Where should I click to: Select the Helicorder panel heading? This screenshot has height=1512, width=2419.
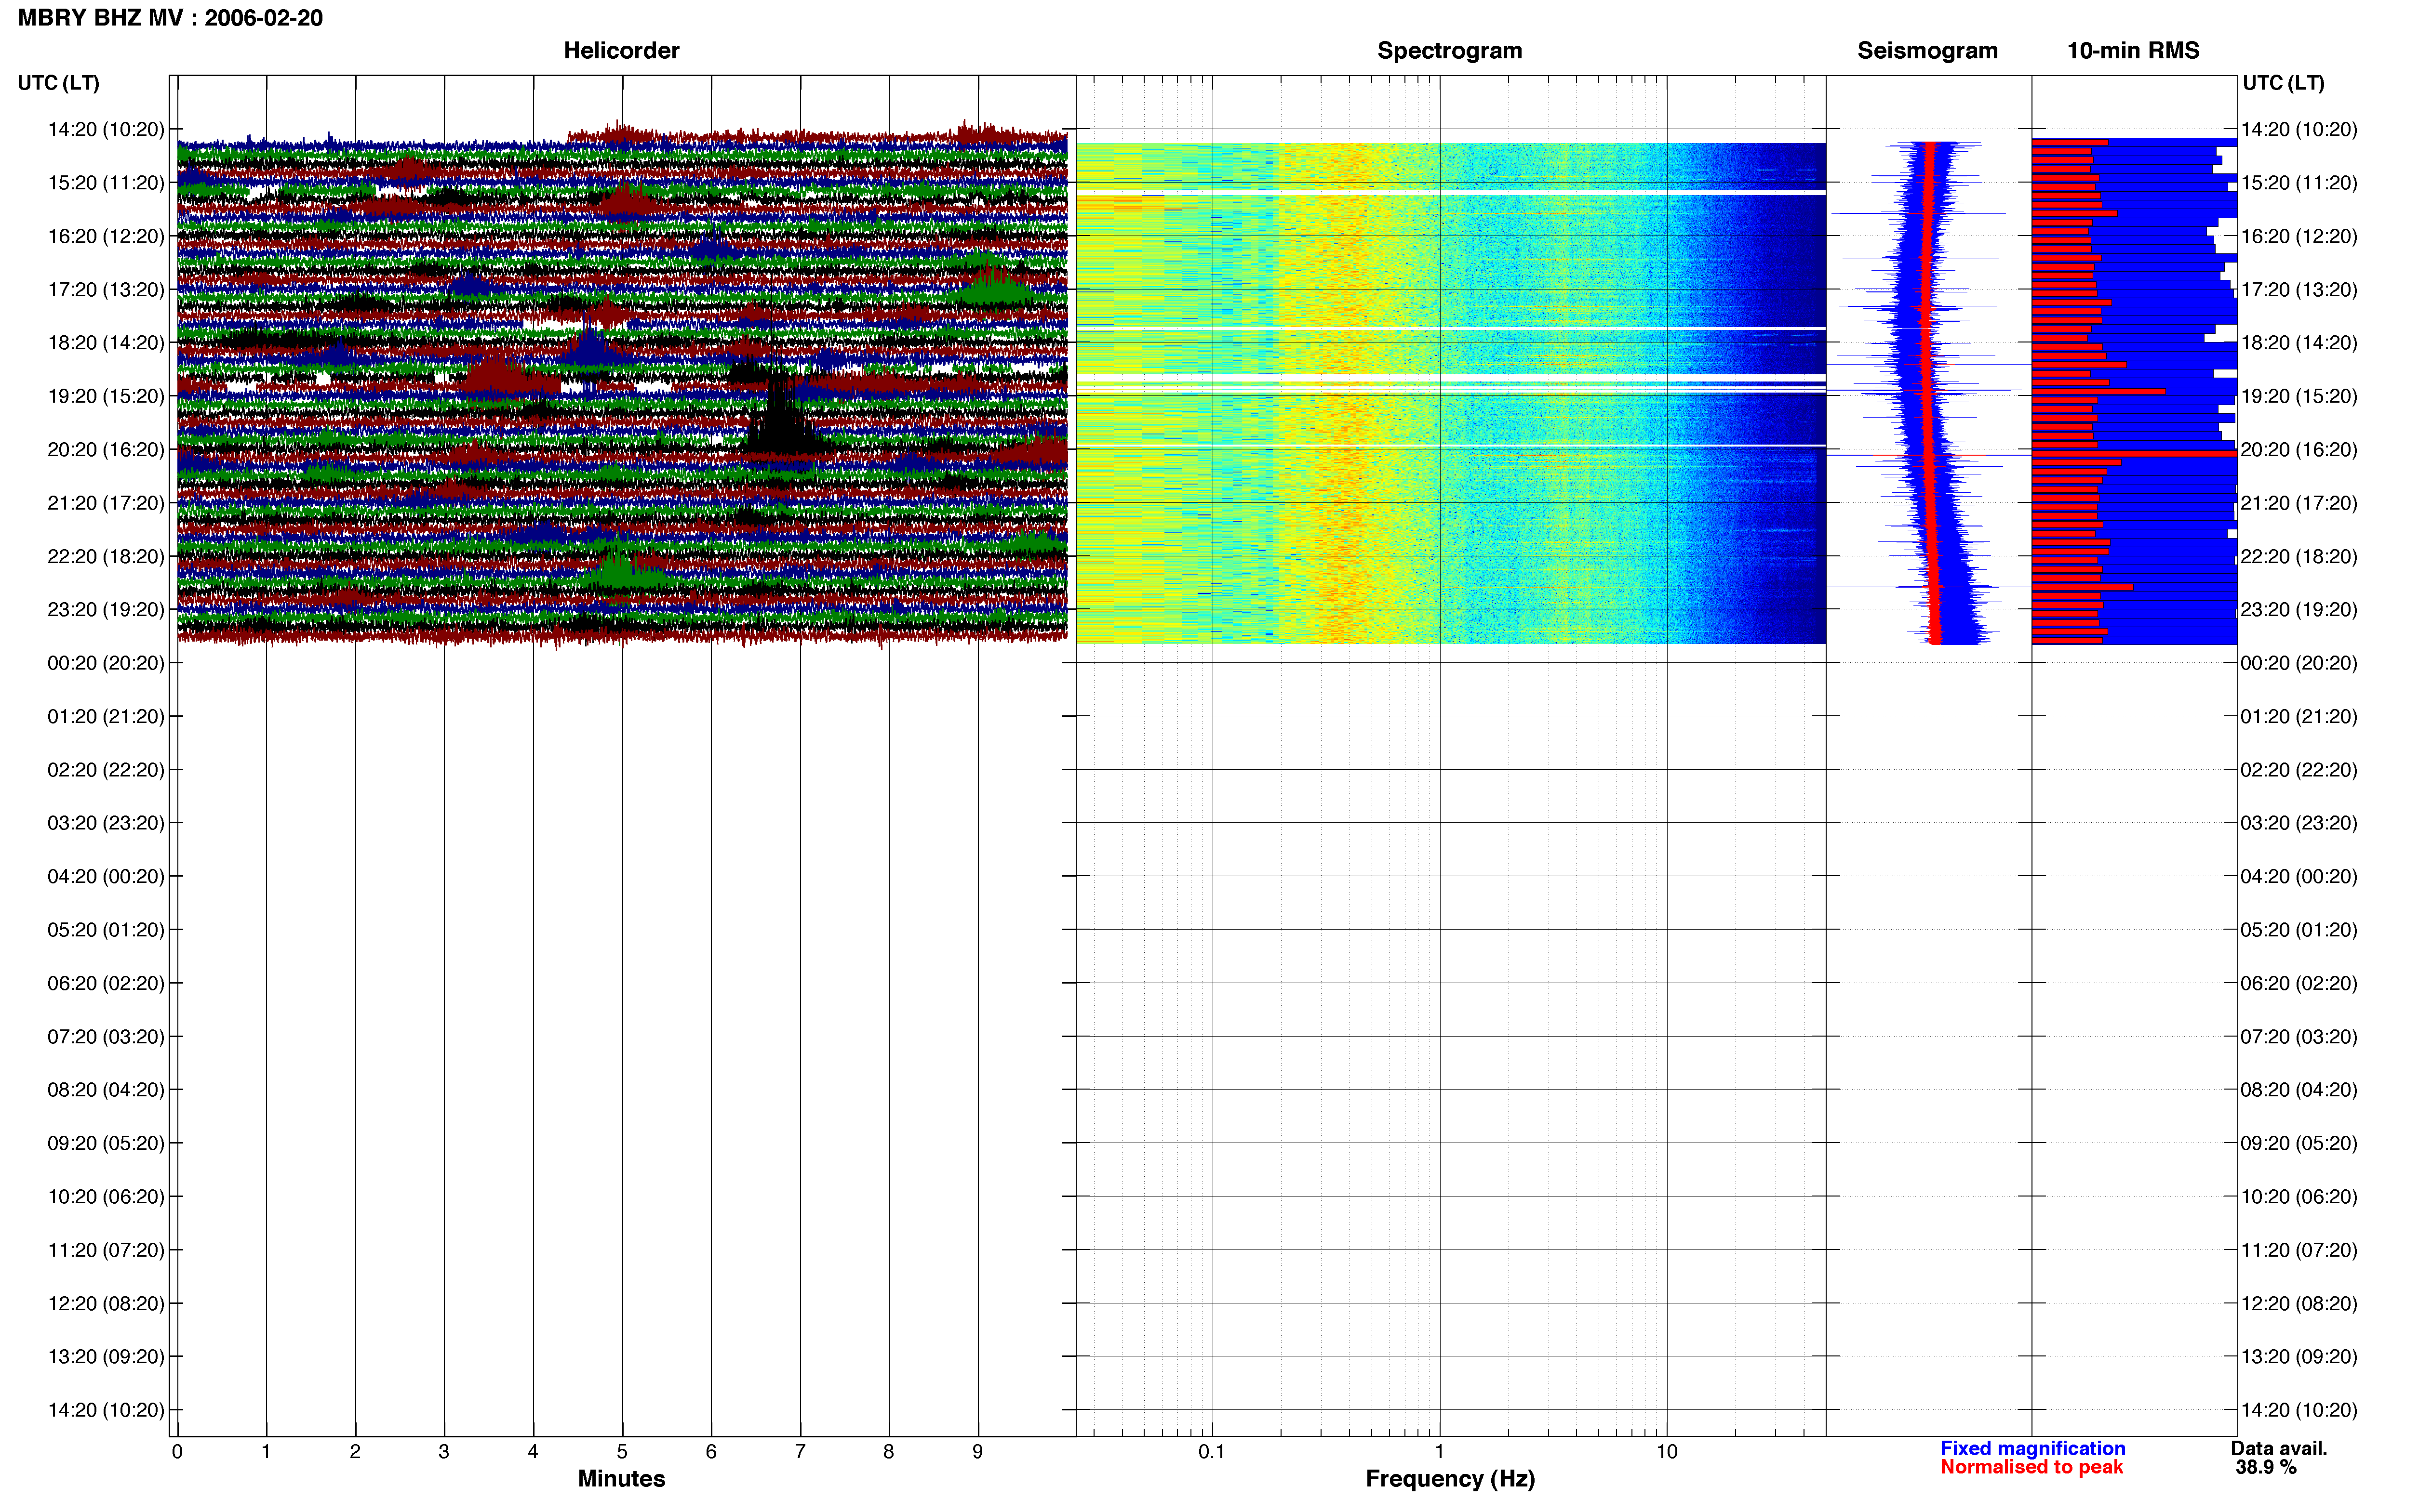pyautogui.click(x=621, y=50)
